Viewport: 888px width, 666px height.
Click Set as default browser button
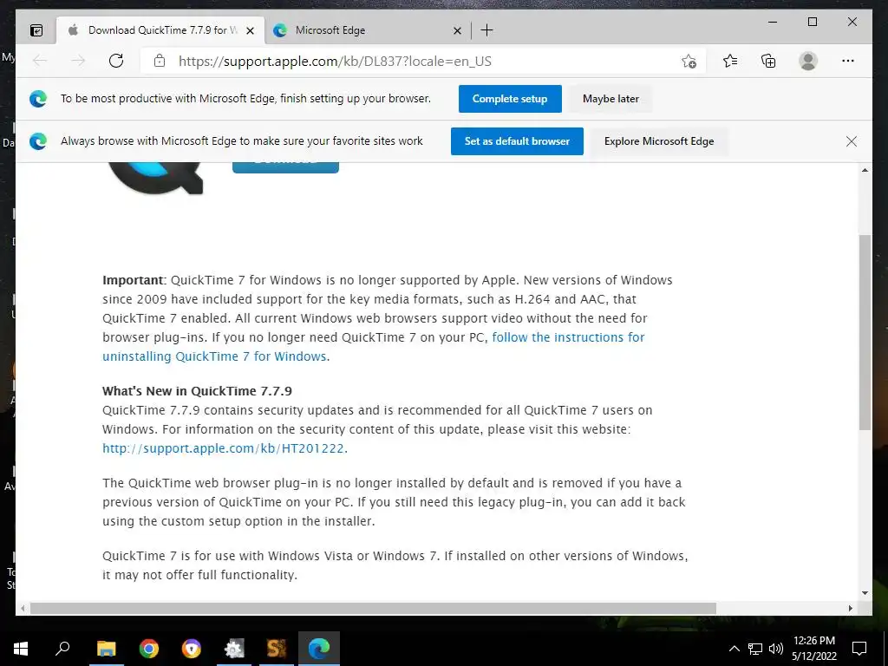[517, 141]
